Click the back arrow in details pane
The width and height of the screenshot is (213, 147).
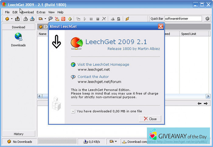[199, 103]
